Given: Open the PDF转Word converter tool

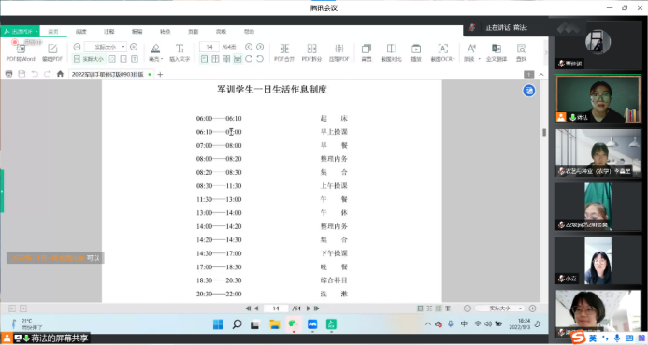Looking at the screenshot, I should pos(21,52).
